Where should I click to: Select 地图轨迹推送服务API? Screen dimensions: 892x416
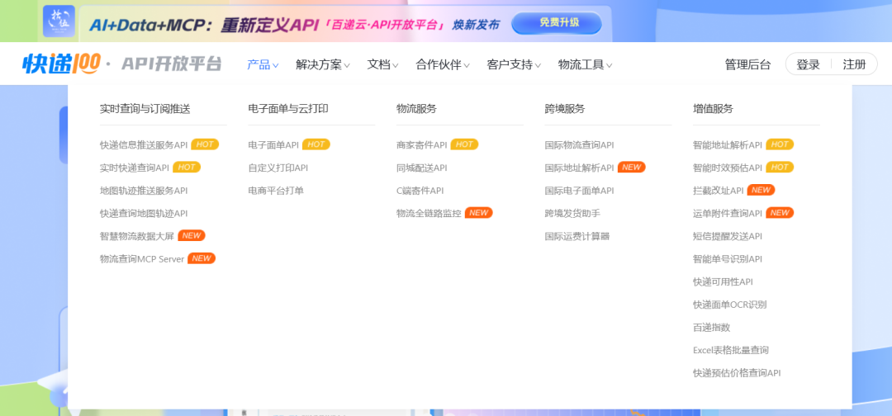click(x=144, y=191)
